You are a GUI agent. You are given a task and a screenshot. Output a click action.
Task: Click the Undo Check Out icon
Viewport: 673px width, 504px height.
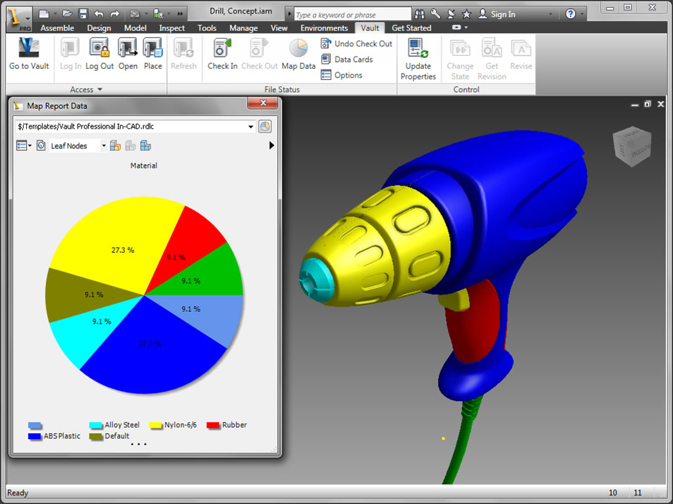pos(356,43)
